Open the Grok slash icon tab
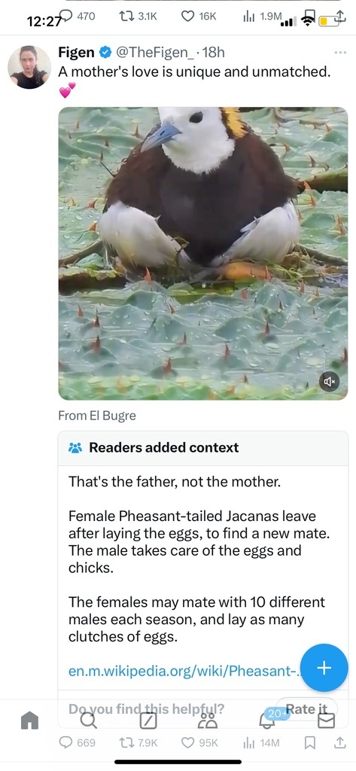 pyautogui.click(x=148, y=721)
